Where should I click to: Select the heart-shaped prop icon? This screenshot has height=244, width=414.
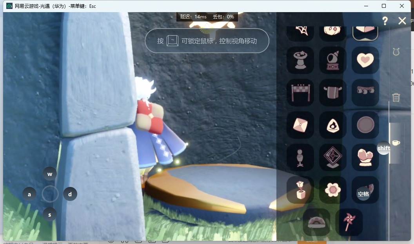pyautogui.click(x=365, y=60)
